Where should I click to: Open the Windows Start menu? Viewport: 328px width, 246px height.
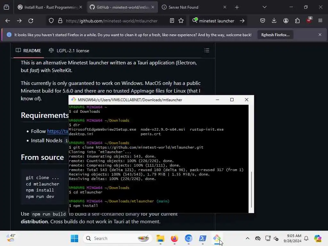(74, 238)
